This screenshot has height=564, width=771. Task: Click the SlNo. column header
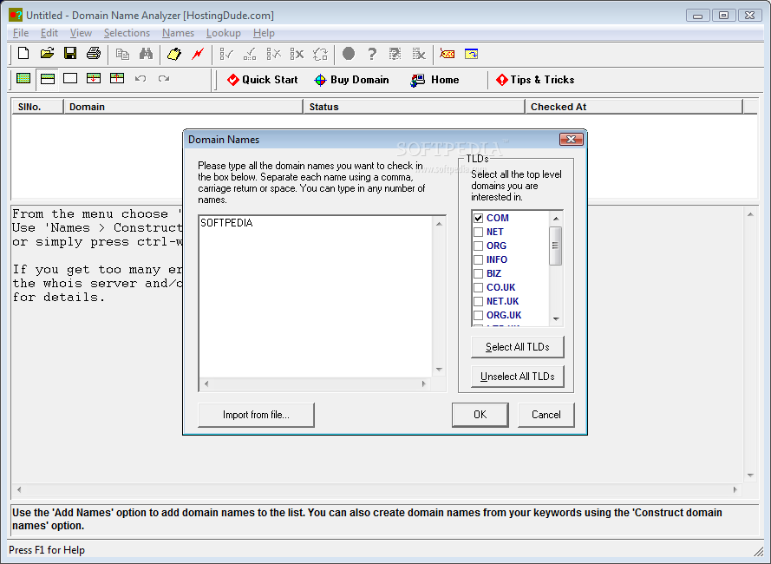click(x=37, y=107)
